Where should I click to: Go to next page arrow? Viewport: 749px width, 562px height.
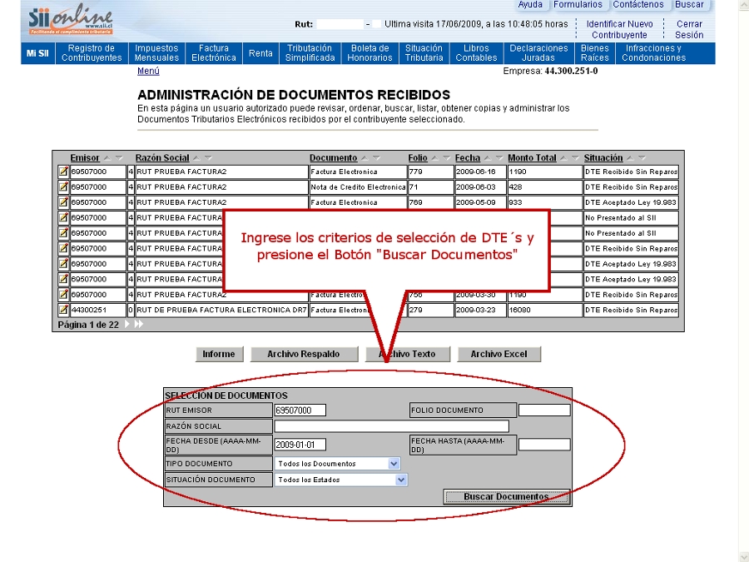click(127, 324)
